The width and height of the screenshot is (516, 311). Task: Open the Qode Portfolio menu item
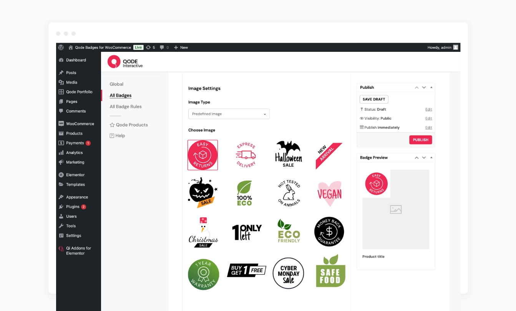tap(78, 92)
